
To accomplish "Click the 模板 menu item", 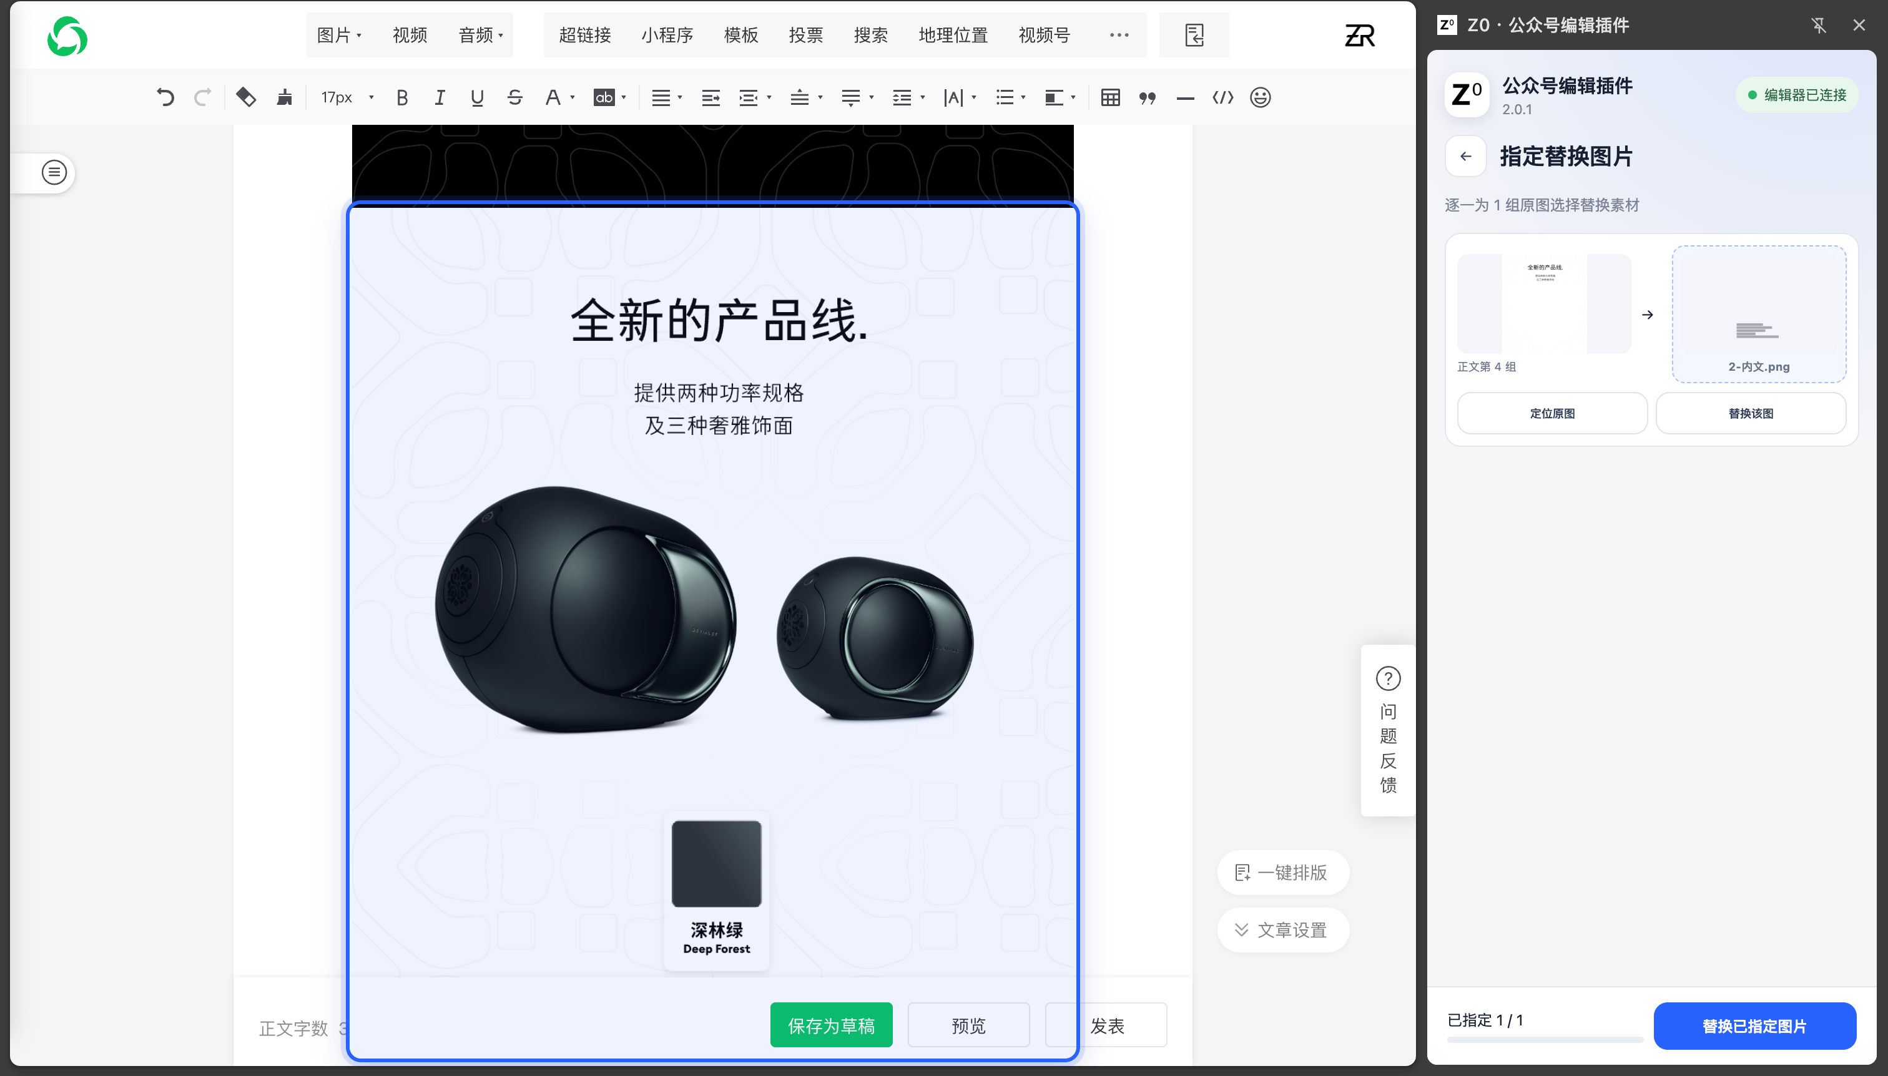I will click(742, 35).
